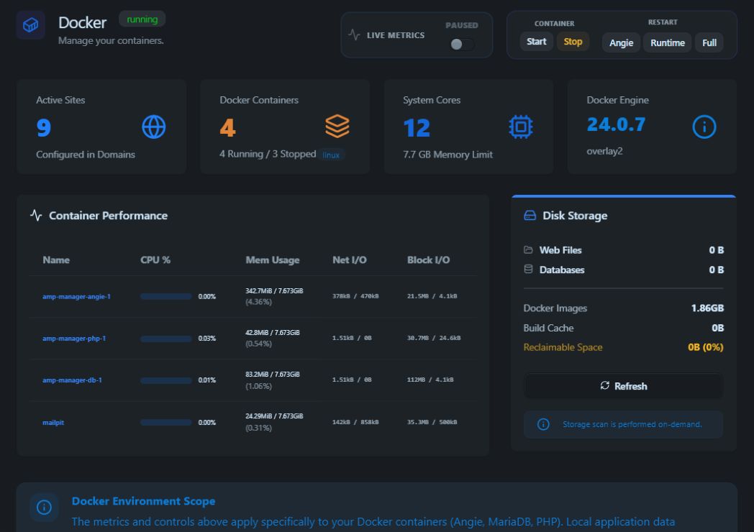Click the 378kB / 470kB net I/O value

355,296
